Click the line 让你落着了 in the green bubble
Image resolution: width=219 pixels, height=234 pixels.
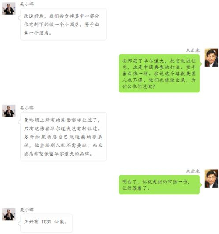(136, 188)
